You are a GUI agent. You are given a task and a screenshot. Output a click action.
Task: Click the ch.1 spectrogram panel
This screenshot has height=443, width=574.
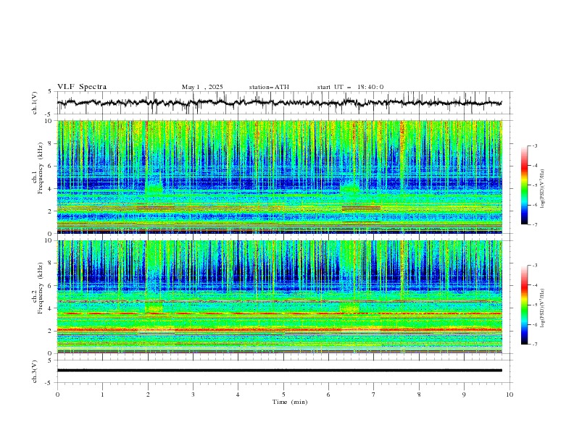coord(280,177)
